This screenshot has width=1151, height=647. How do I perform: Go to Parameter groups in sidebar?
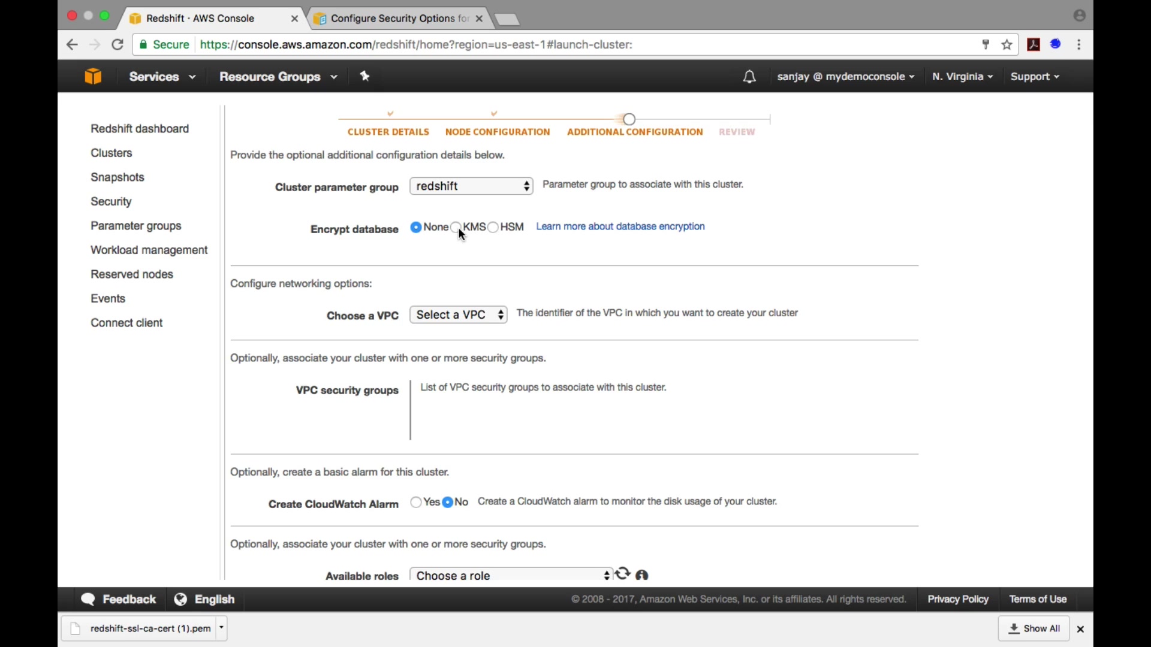pos(136,226)
